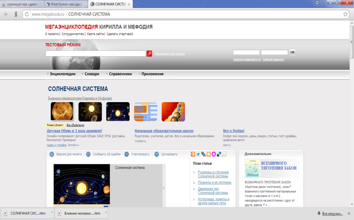The image size is (354, 220).
Task: Open the red planets size comparison thumbnail
Action: pos(173,112)
